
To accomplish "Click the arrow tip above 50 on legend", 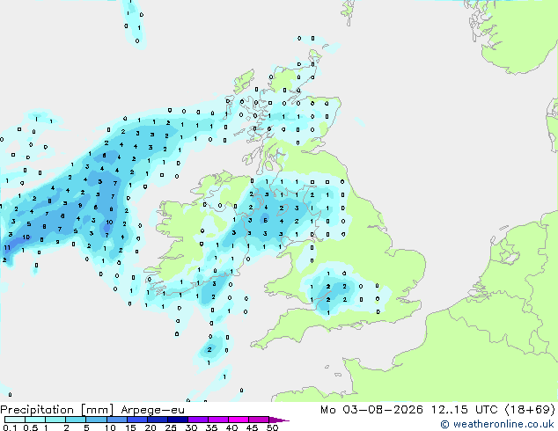I will pos(279,420).
